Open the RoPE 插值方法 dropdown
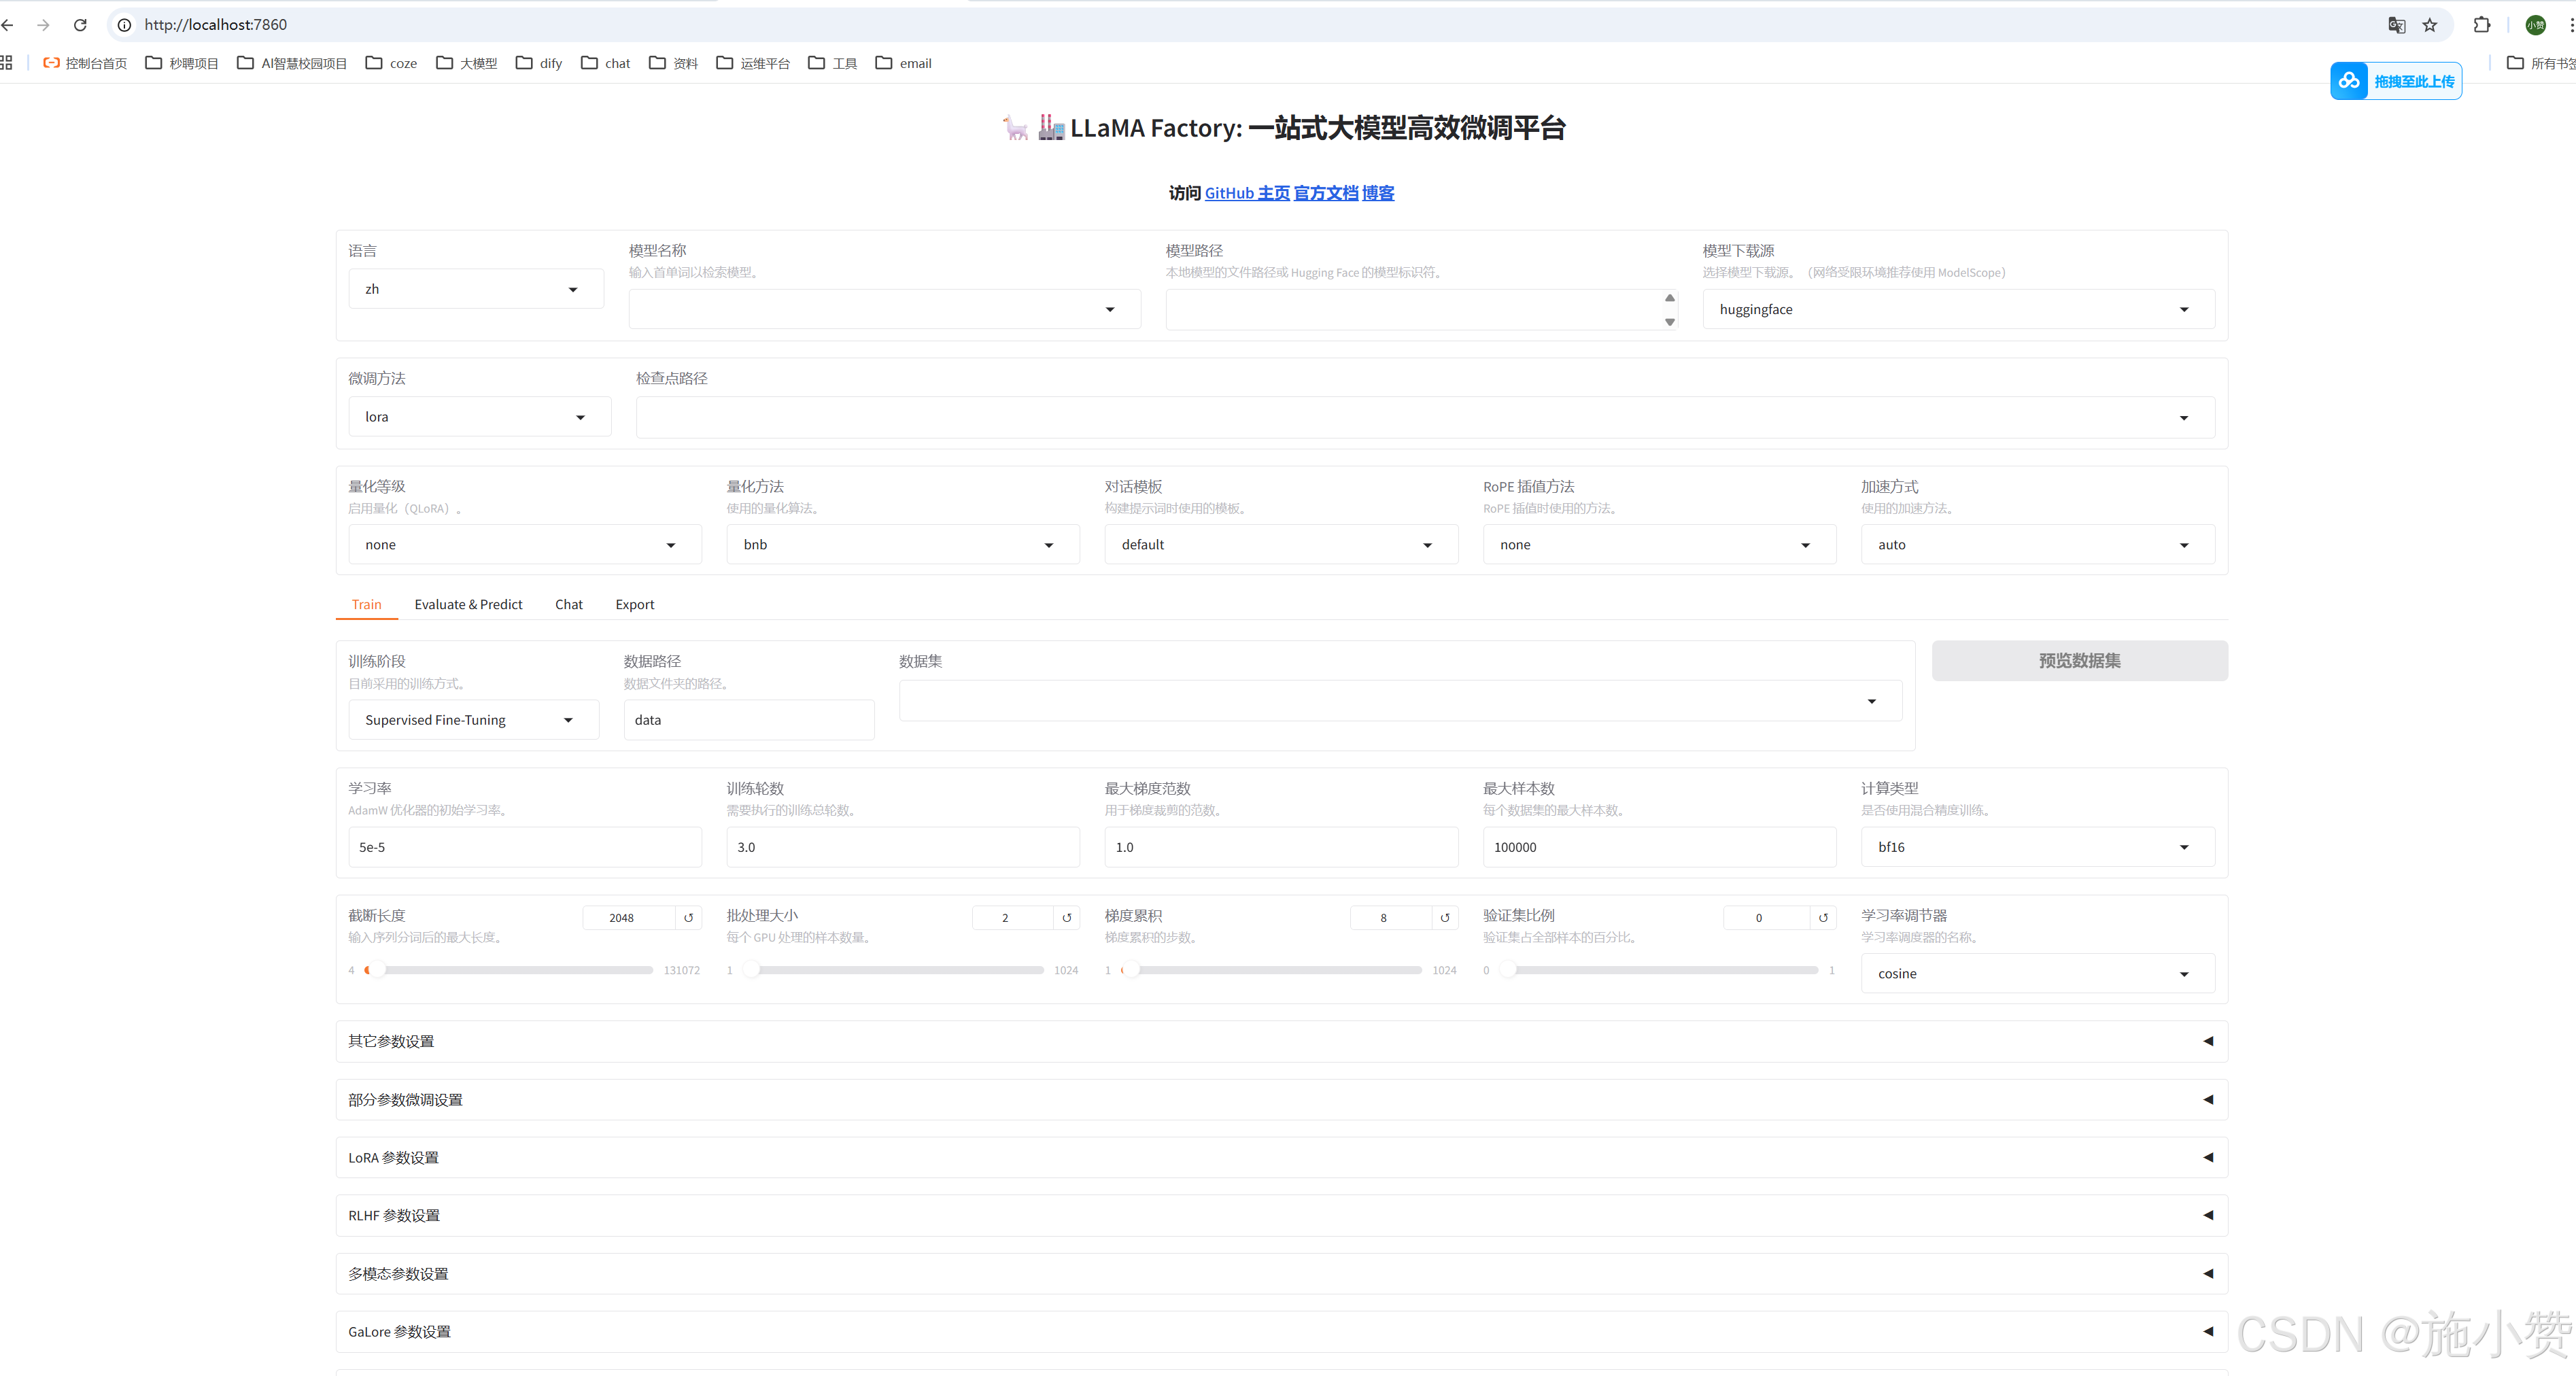This screenshot has width=2576, height=1376. [1659, 545]
